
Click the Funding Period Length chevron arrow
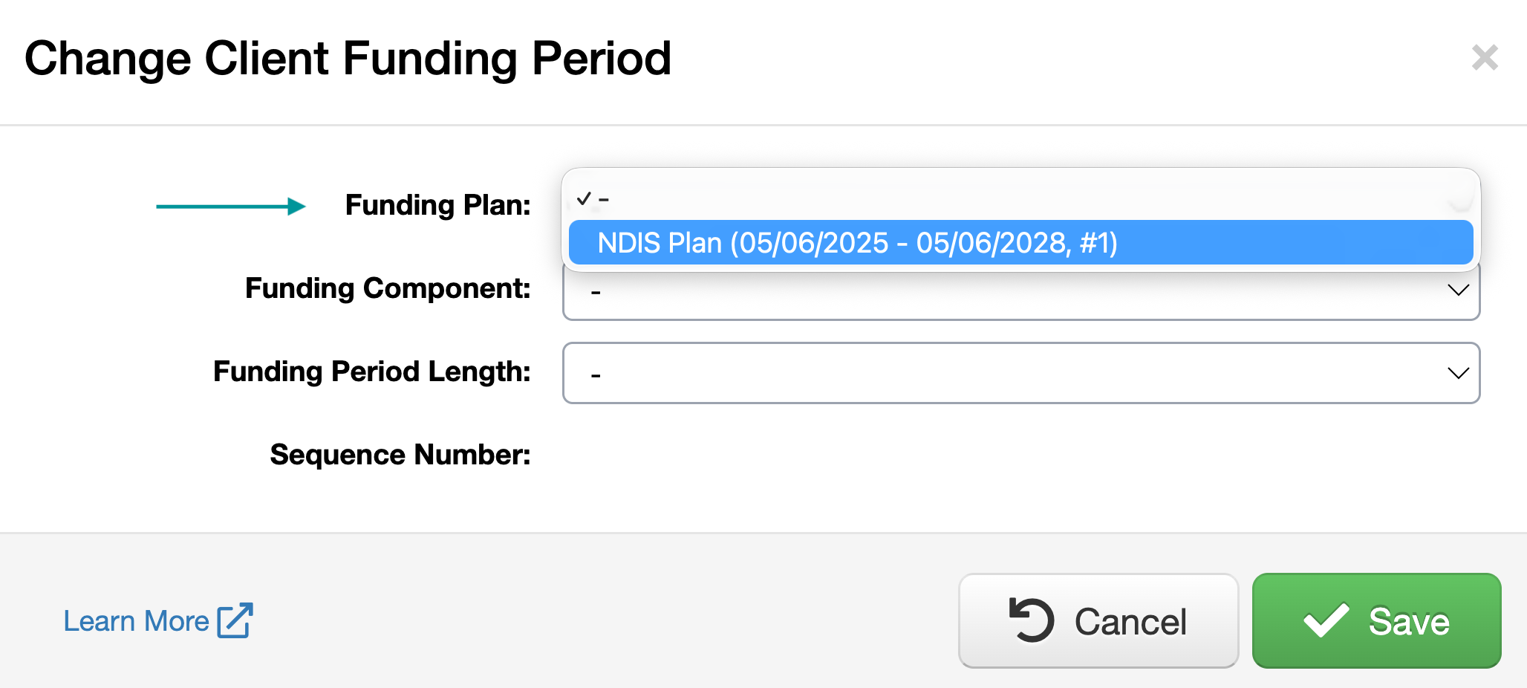click(1458, 373)
